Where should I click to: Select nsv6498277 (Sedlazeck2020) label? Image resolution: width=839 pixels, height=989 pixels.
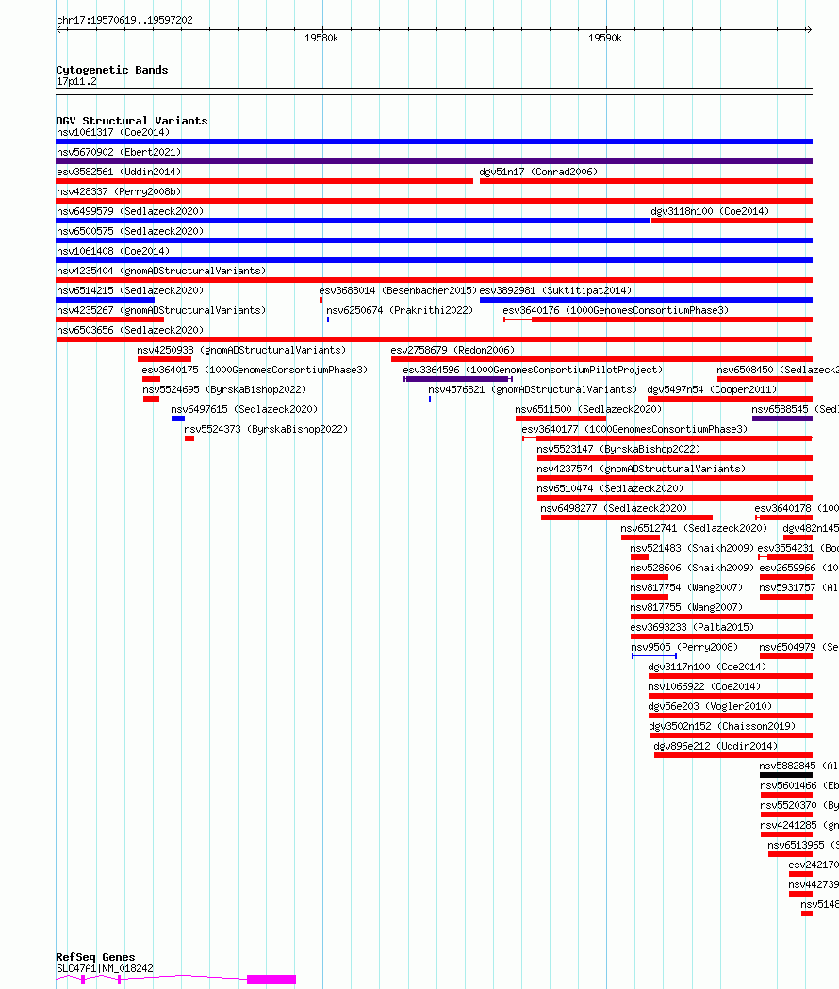coord(613,508)
